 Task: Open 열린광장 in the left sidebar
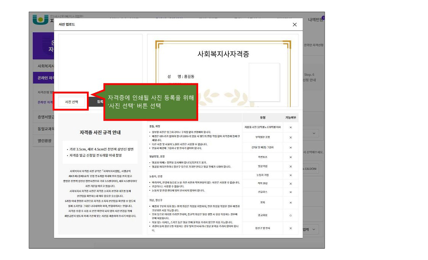[x=44, y=140]
